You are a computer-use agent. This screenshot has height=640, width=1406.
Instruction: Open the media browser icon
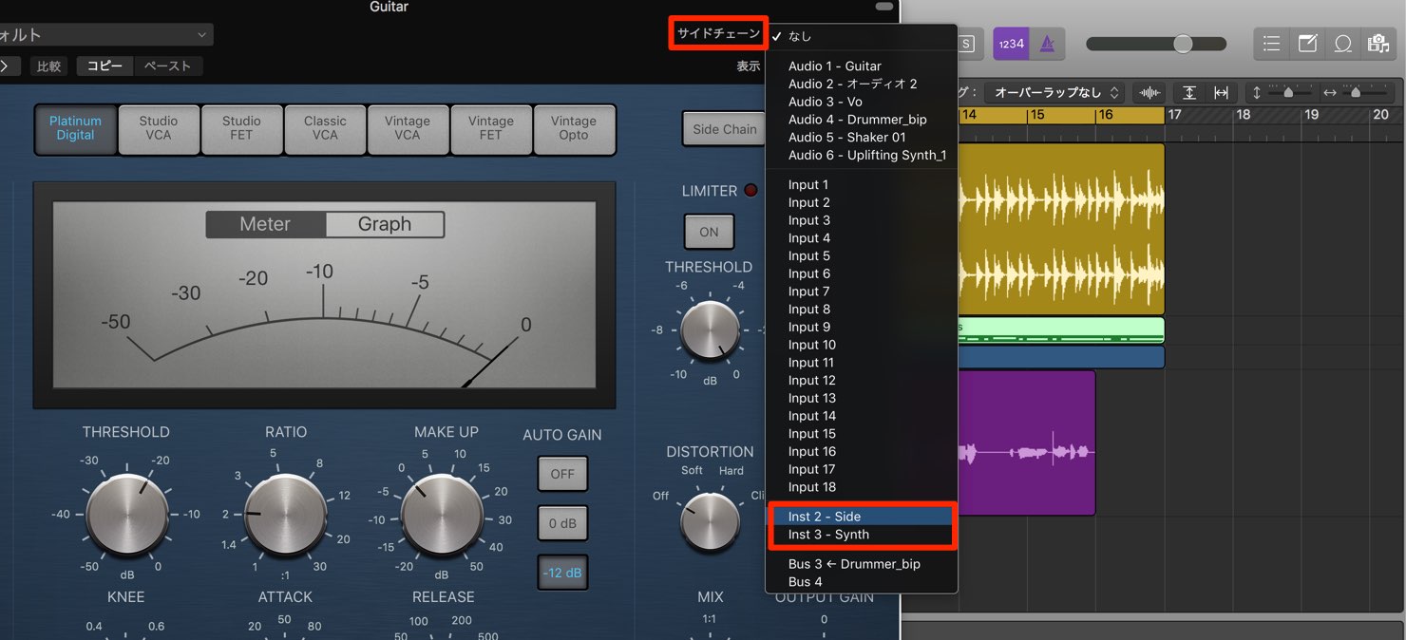1377,44
